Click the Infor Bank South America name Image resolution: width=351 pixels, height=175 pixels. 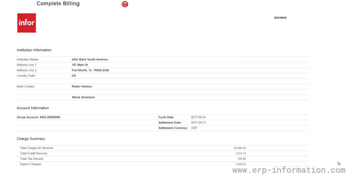90,60
